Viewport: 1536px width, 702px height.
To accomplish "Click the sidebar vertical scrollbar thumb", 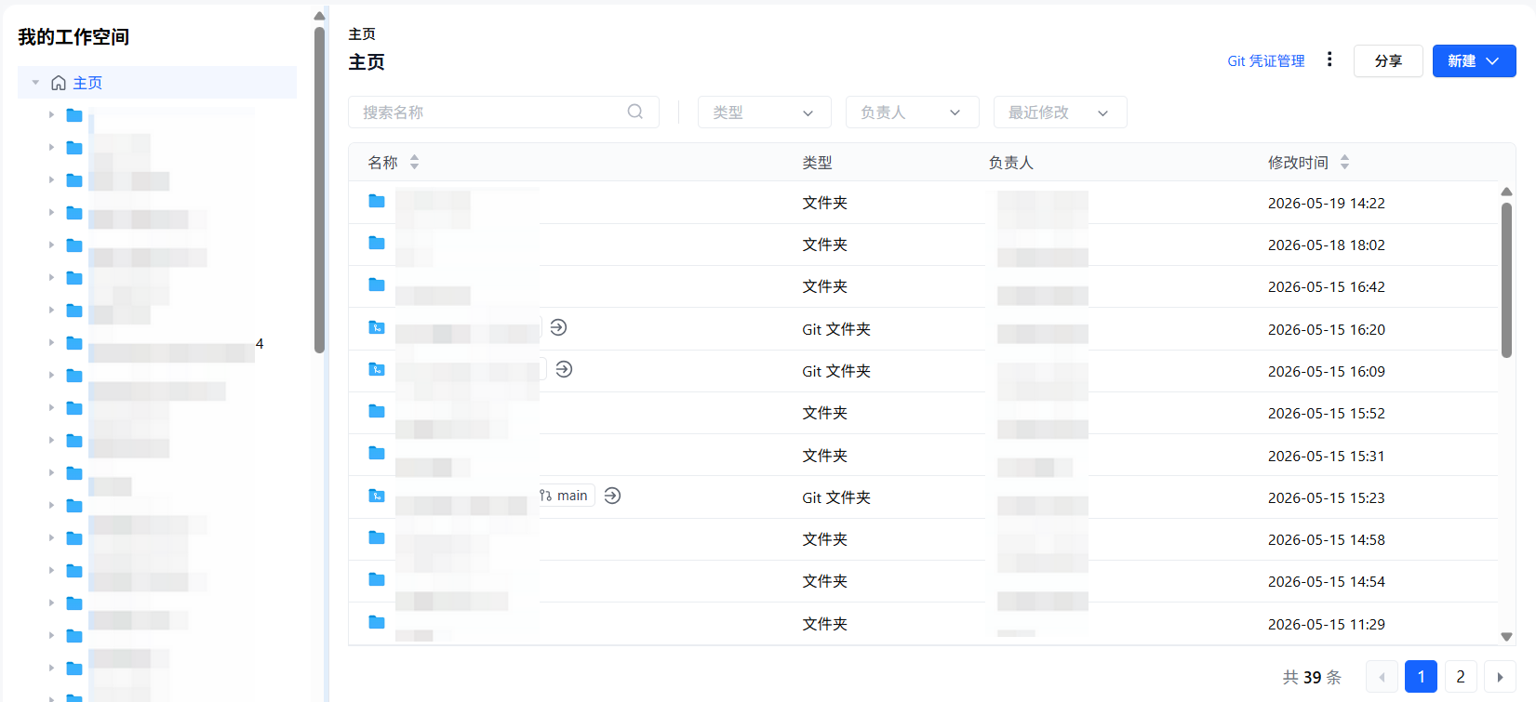I will pos(319,190).
